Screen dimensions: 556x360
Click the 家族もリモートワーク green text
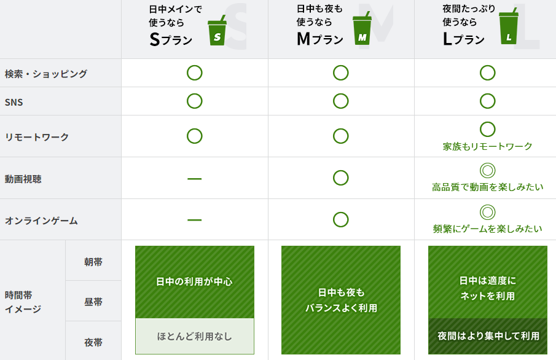488,146
